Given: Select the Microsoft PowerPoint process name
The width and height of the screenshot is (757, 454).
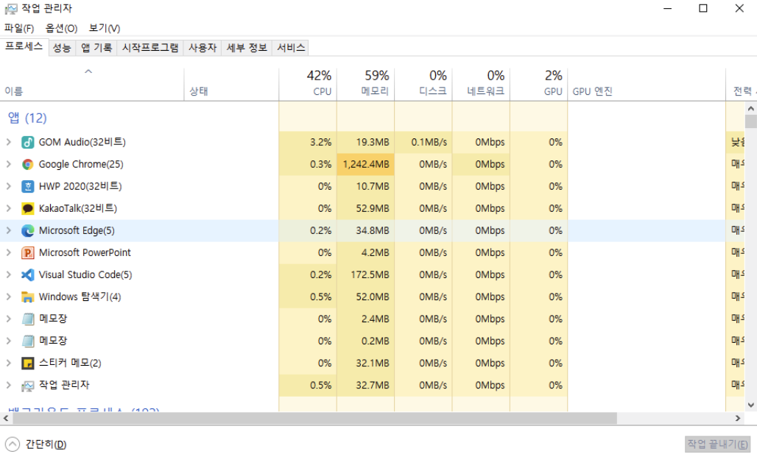Looking at the screenshot, I should [x=85, y=252].
